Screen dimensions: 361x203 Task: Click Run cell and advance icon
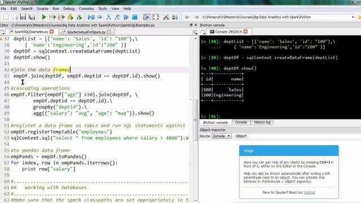click(61, 17)
